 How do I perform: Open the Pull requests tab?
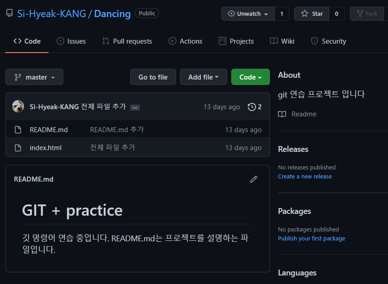coord(127,41)
